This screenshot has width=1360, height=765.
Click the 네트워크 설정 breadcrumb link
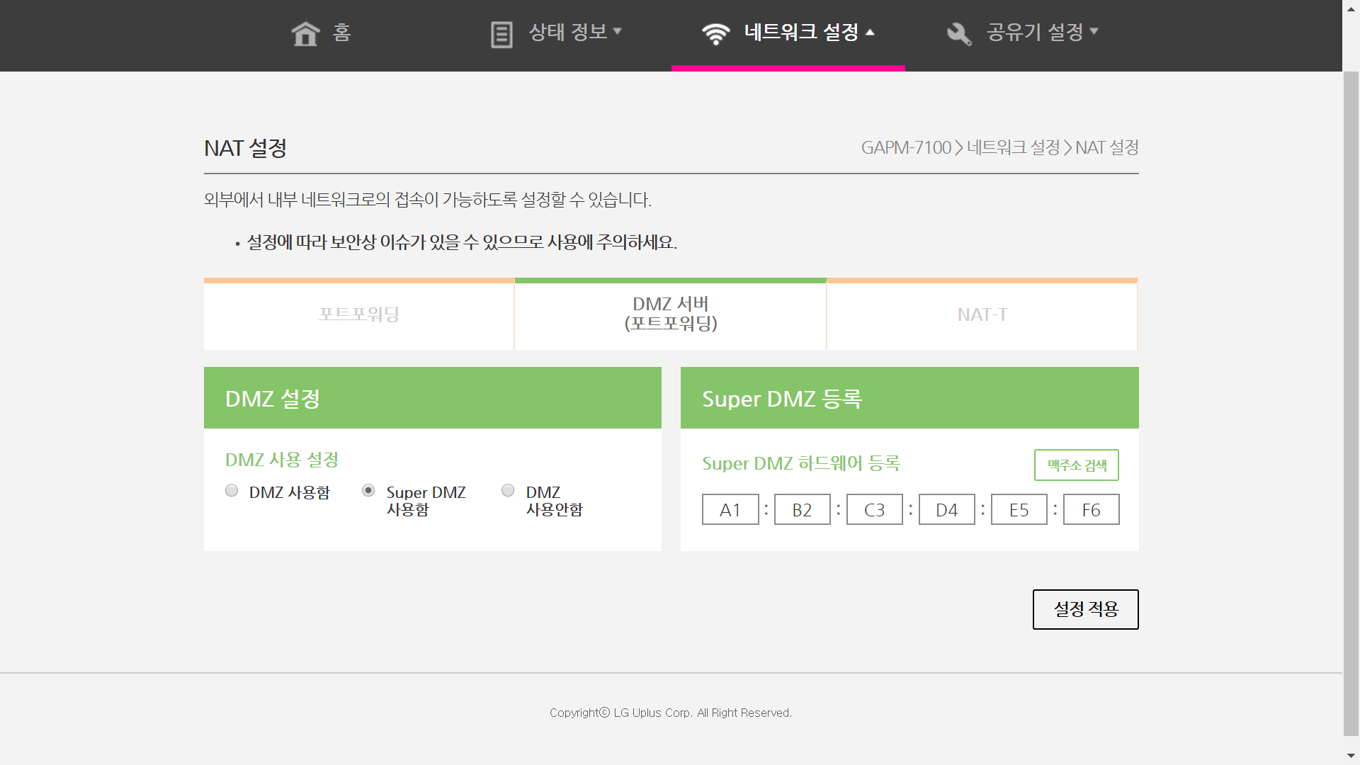1013,147
